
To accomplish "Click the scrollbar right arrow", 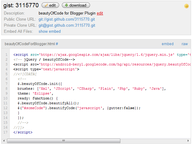I will [188, 141].
